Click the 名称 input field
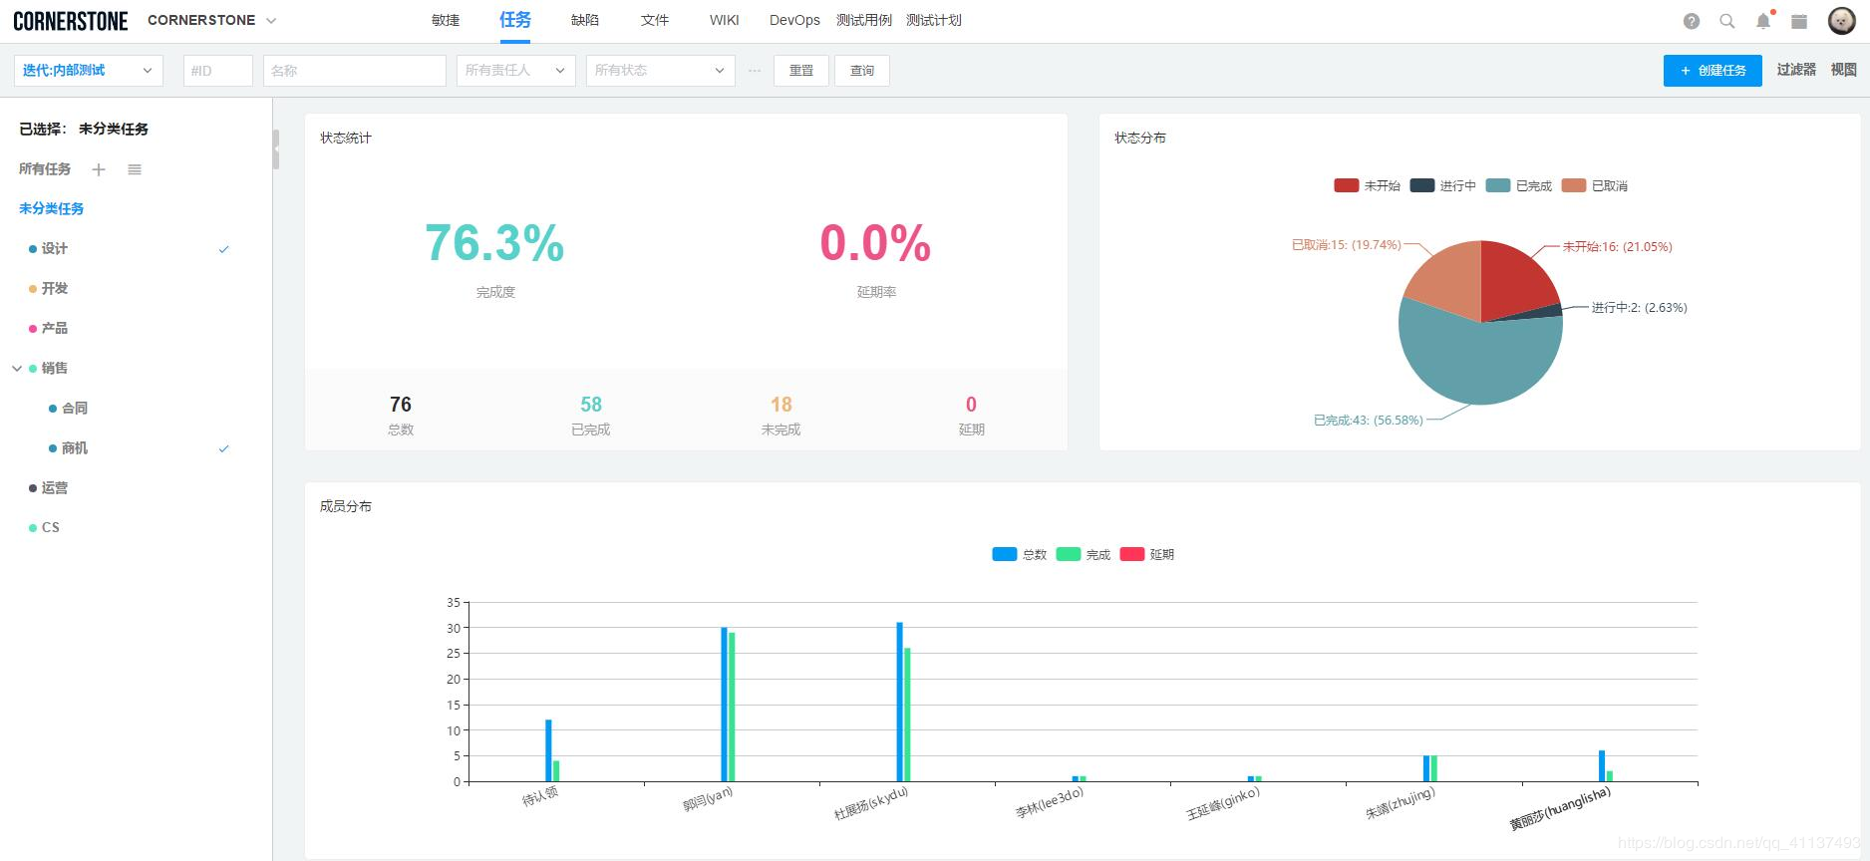 point(355,71)
